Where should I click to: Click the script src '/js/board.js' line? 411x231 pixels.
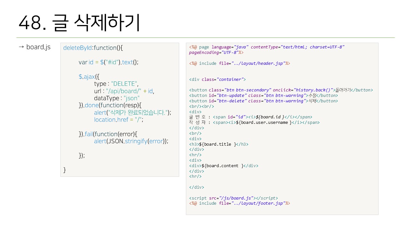pyautogui.click(x=233, y=198)
